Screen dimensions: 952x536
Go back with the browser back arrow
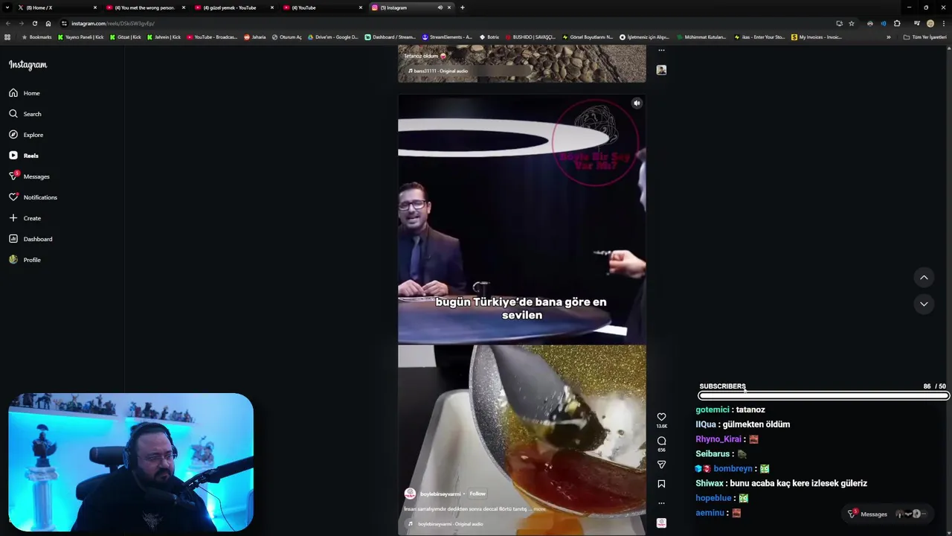point(7,23)
